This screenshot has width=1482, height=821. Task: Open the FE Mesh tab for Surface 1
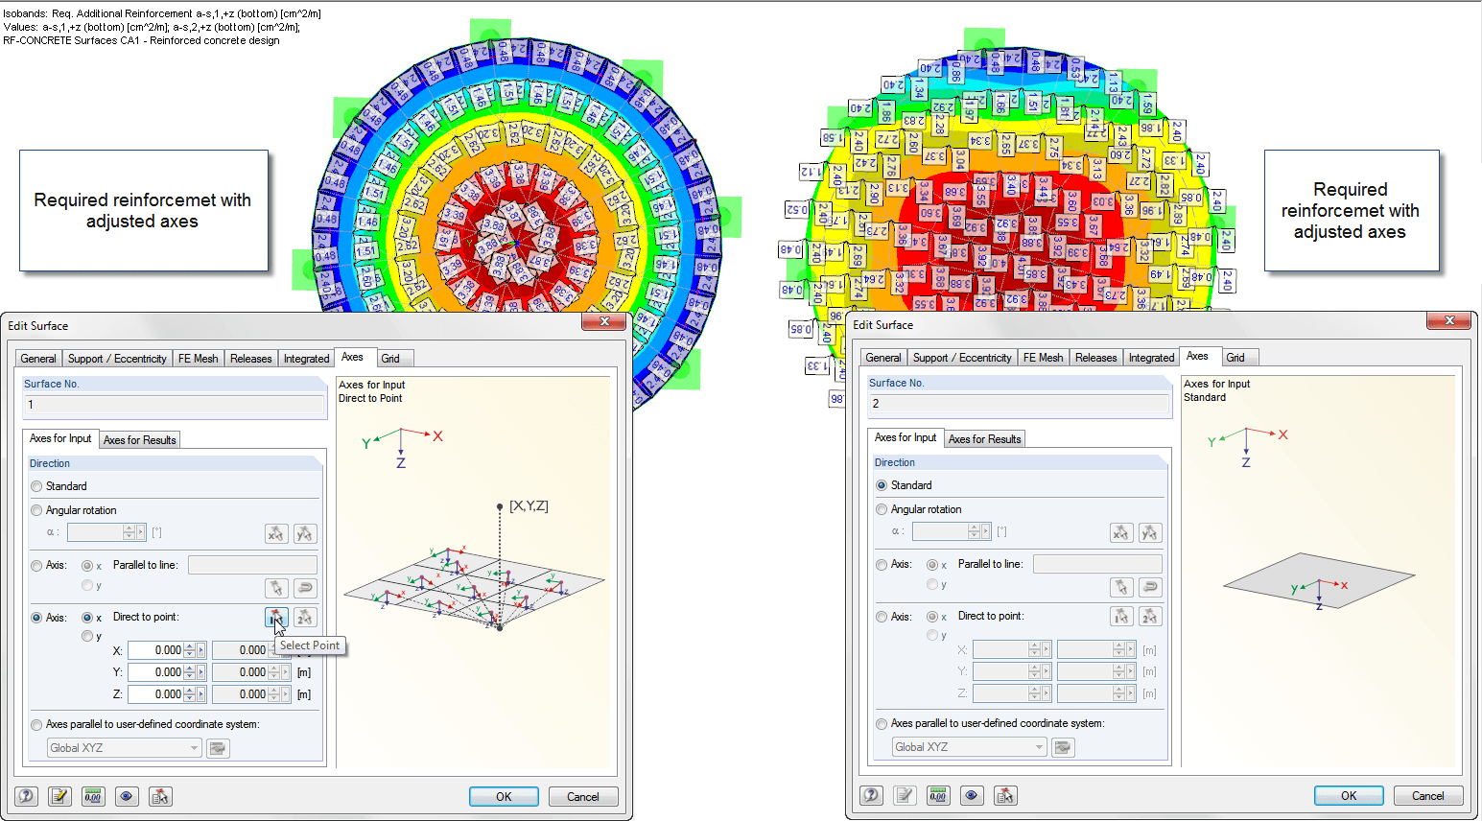pos(198,358)
